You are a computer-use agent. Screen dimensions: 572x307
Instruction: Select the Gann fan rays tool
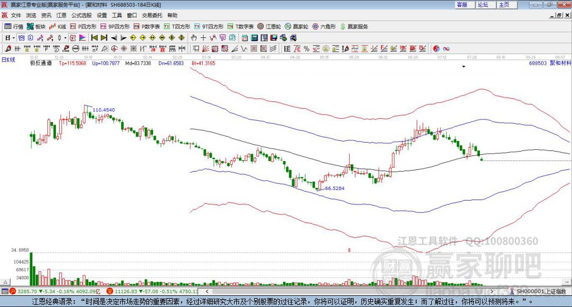coord(206,48)
